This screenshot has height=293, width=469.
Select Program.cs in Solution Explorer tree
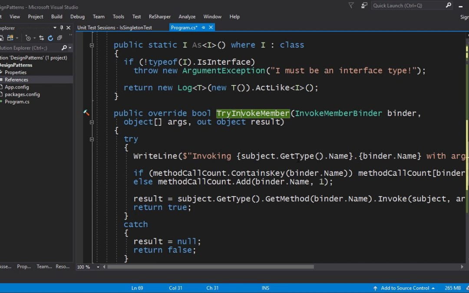17,102
